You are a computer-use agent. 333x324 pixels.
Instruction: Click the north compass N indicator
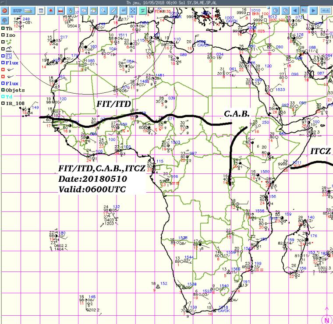tap(326, 318)
